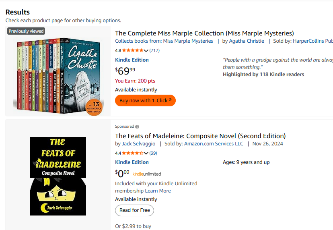Expand the Feats of Madeleine rating chevron

click(146, 153)
